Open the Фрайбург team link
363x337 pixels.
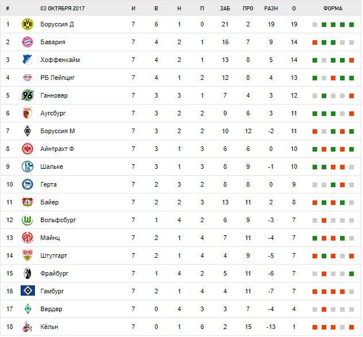coord(54,273)
